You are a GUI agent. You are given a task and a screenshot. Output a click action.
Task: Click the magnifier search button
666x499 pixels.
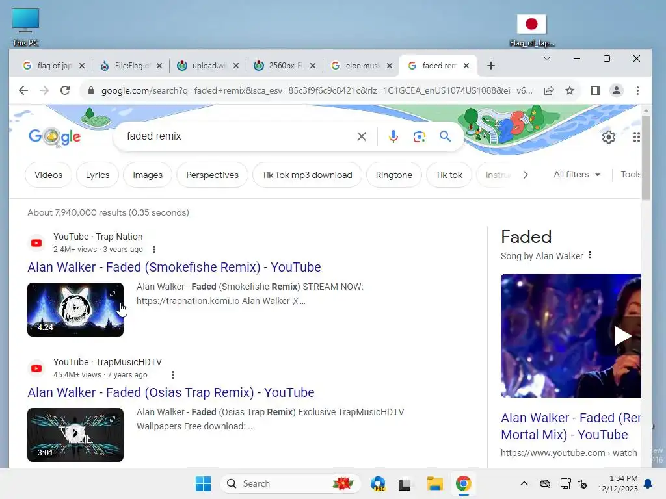445,136
